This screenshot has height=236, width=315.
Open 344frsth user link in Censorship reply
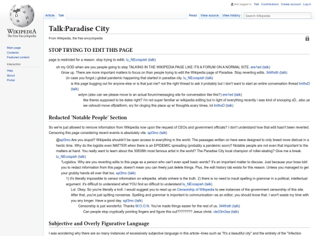click(225, 206)
